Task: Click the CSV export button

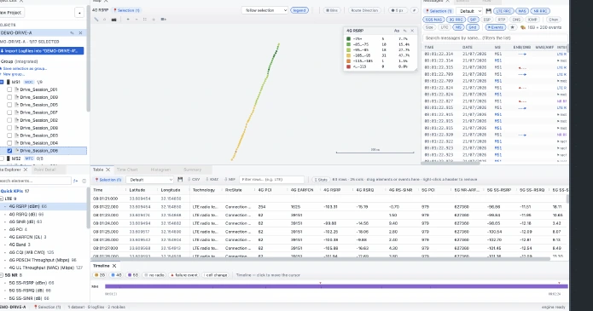Action: (x=194, y=180)
